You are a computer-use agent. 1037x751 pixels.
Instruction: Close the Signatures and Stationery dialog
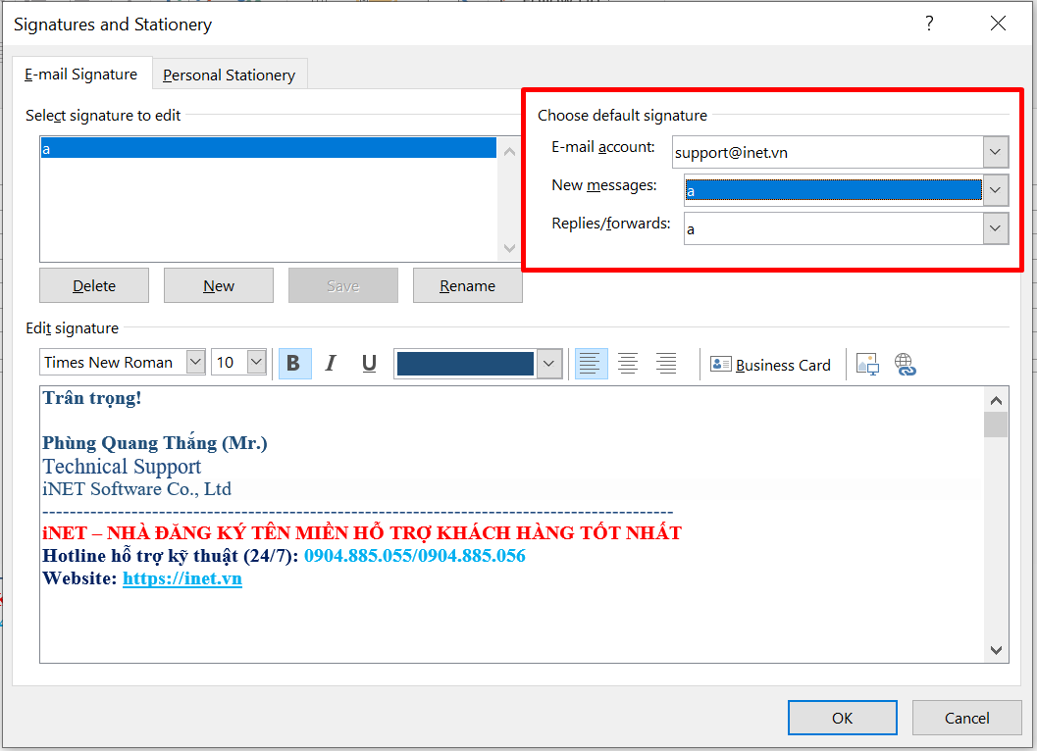[x=998, y=24]
